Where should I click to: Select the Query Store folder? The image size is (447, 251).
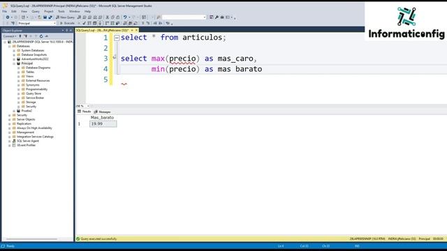tap(34, 93)
